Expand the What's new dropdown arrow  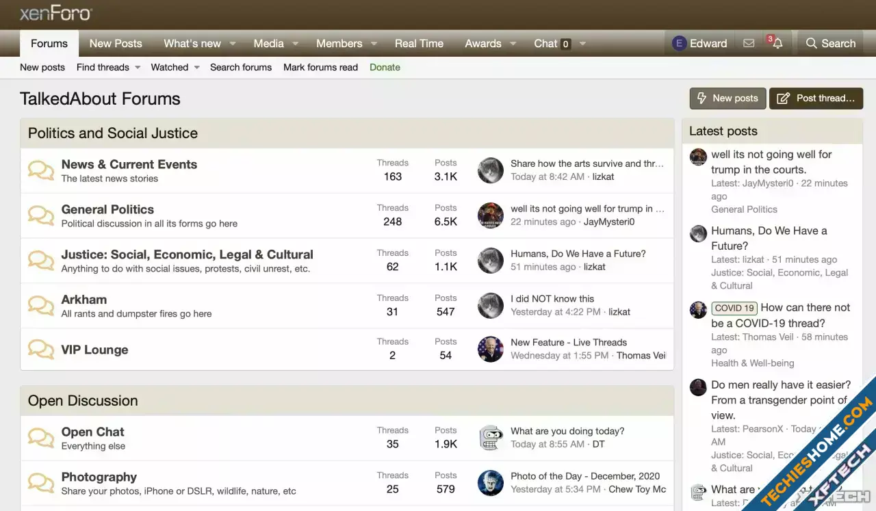233,43
